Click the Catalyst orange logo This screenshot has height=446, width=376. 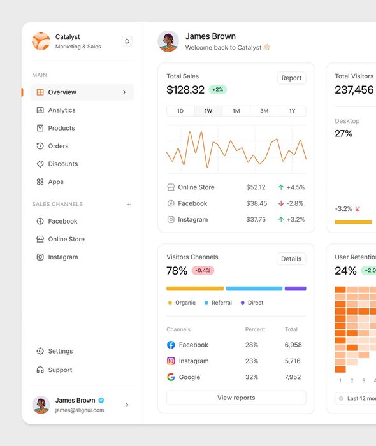(x=41, y=41)
